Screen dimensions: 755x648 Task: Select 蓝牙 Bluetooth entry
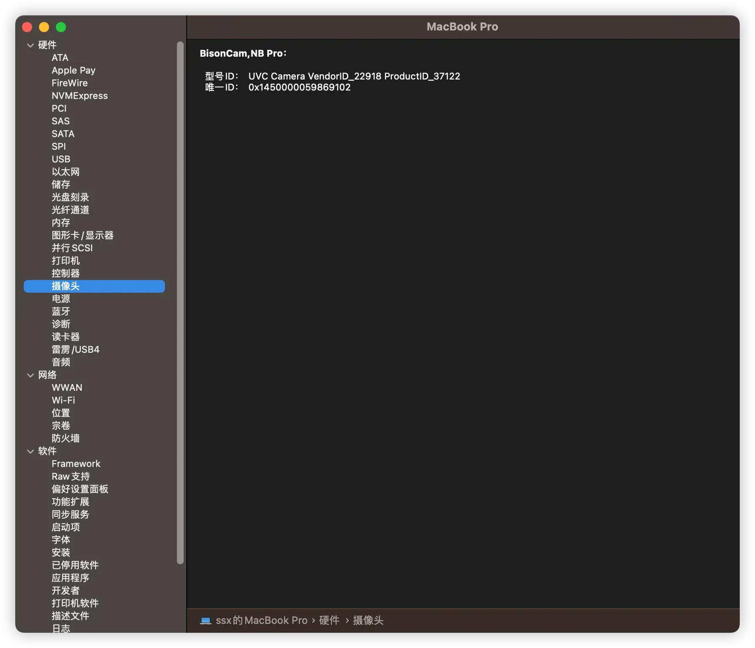[x=61, y=311]
